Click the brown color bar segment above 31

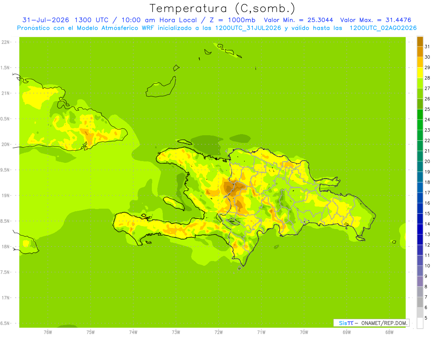420,41
